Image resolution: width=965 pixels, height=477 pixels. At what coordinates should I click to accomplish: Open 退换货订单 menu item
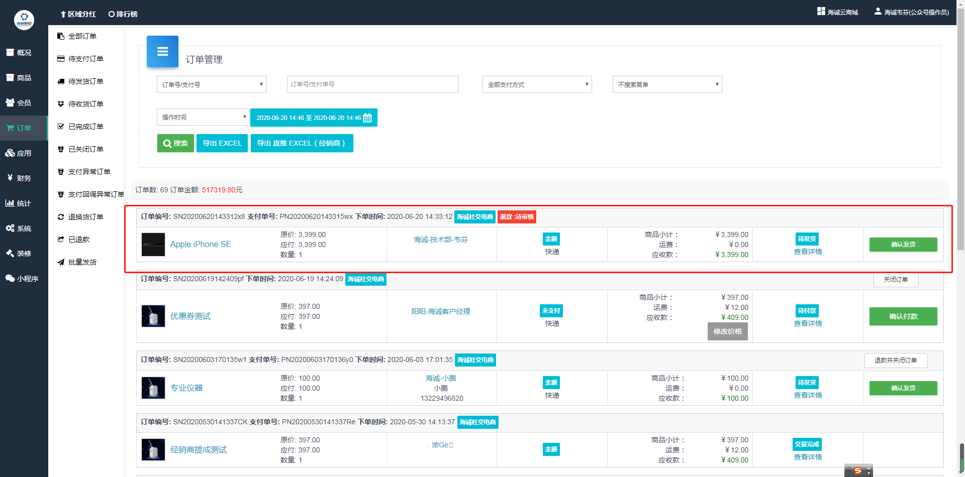85,217
